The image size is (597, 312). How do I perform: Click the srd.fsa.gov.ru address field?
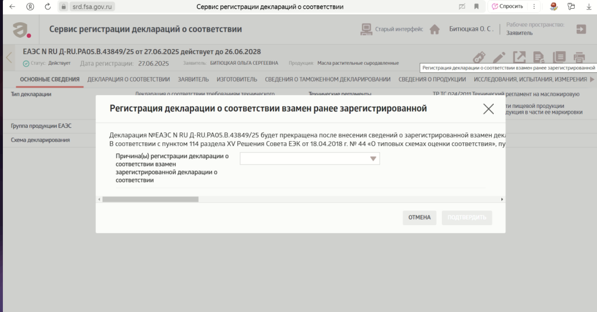pyautogui.click(x=92, y=6)
